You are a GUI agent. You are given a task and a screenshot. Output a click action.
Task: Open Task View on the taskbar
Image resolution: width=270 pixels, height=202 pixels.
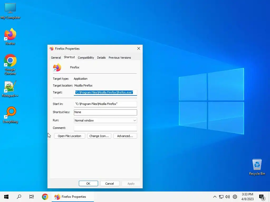pos(32,197)
